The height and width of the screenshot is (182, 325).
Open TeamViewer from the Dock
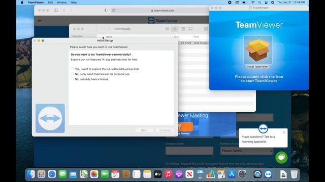[268, 174]
